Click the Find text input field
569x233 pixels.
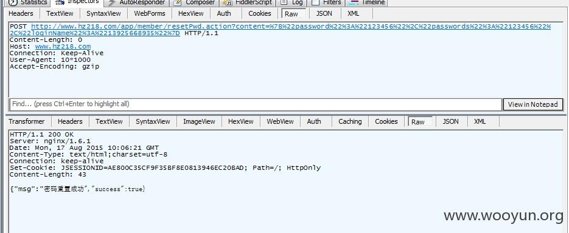tap(256, 104)
